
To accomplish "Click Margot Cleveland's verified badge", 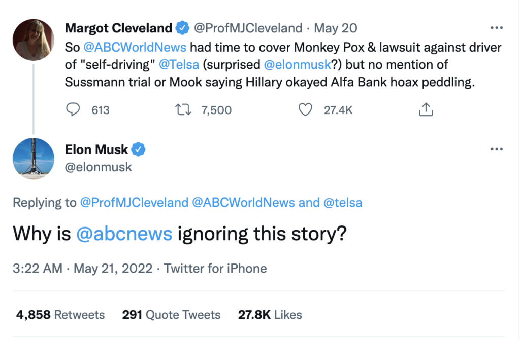I will pos(183,28).
